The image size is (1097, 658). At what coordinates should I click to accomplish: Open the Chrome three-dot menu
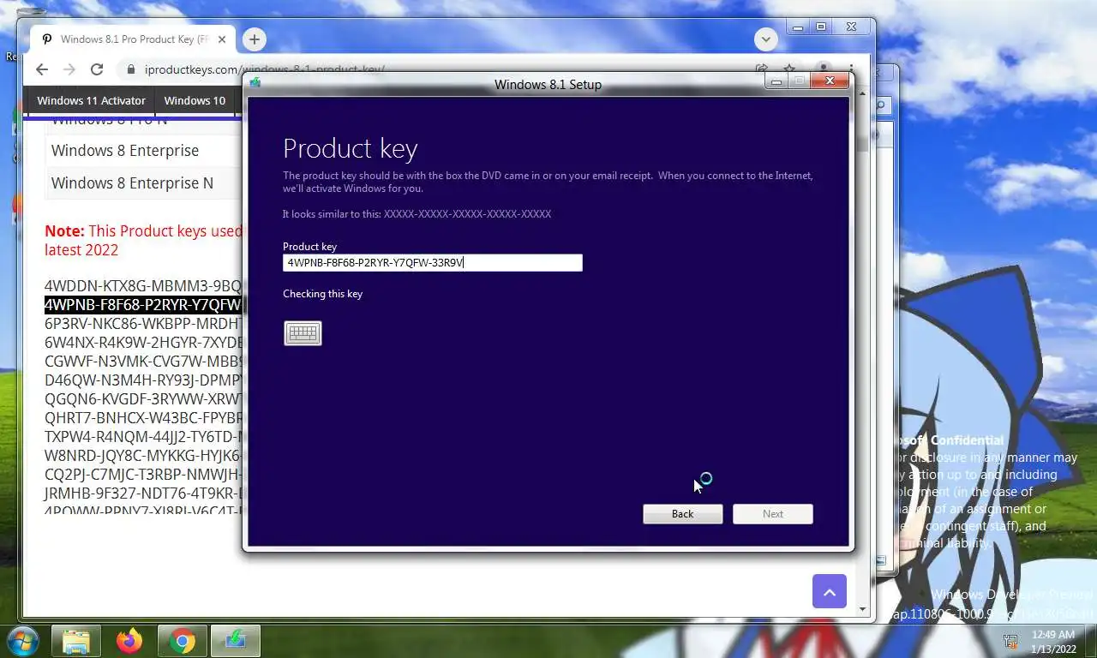[851, 69]
